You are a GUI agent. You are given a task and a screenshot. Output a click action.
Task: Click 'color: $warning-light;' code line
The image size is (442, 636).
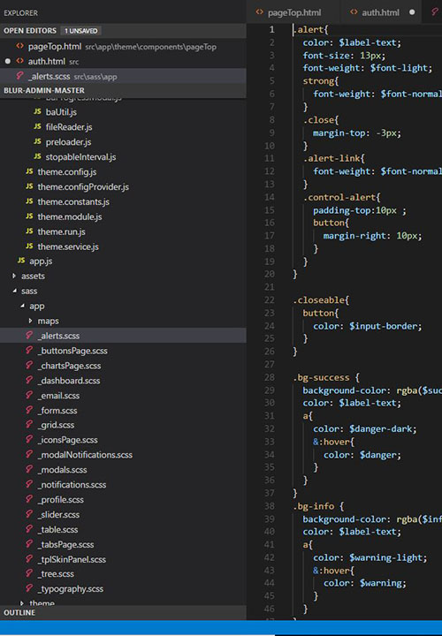click(x=370, y=558)
